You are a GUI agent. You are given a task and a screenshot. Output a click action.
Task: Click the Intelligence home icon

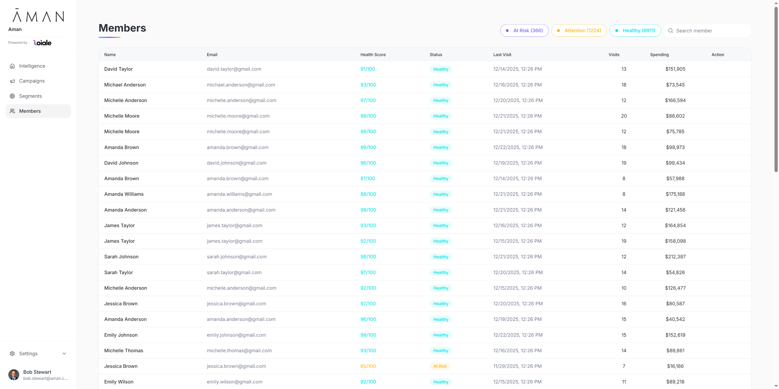[12, 66]
